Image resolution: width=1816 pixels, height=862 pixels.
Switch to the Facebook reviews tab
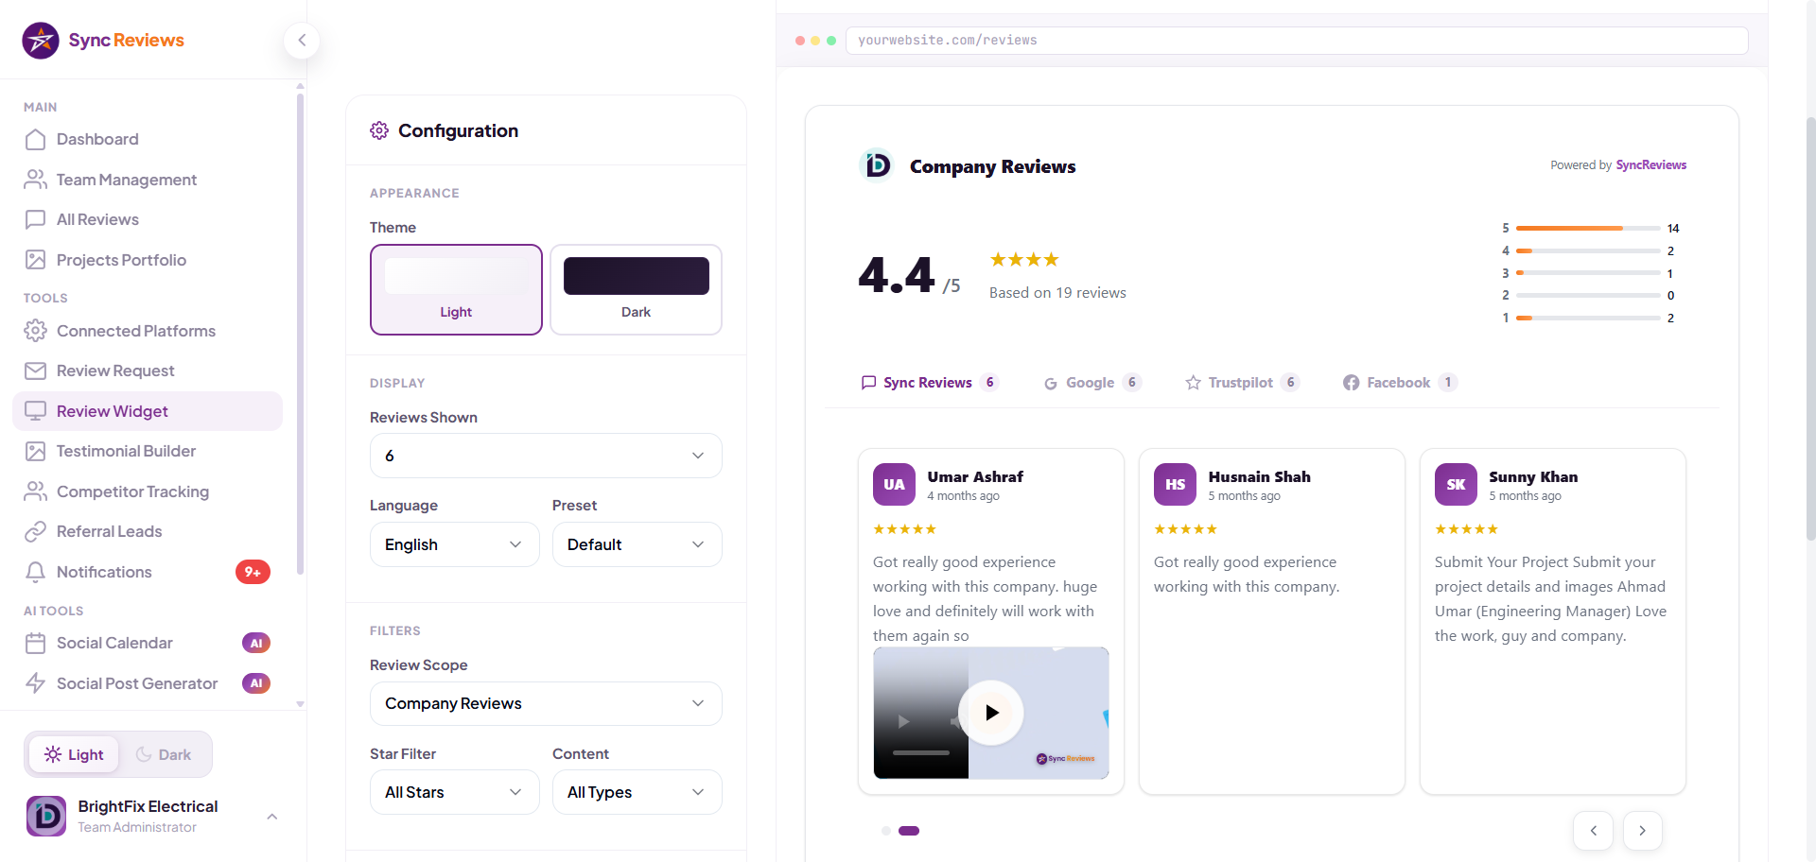[1400, 383]
